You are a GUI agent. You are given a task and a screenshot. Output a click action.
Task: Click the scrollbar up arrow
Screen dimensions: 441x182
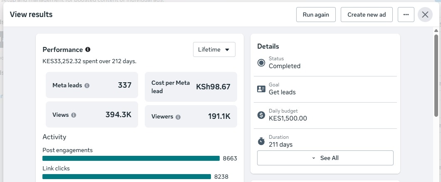436,31
